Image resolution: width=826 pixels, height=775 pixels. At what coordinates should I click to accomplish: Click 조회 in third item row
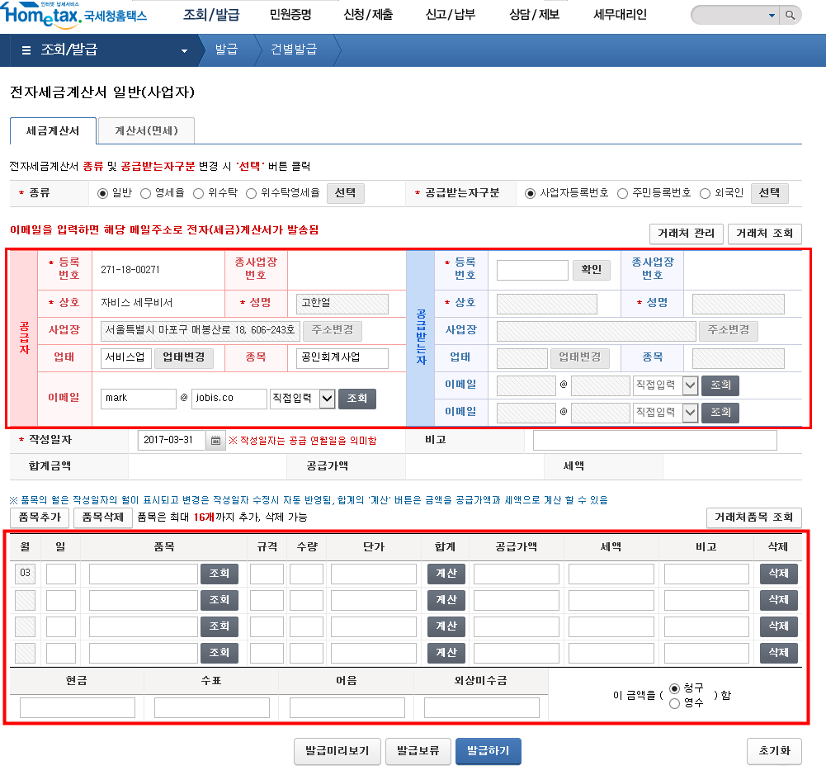point(219,626)
